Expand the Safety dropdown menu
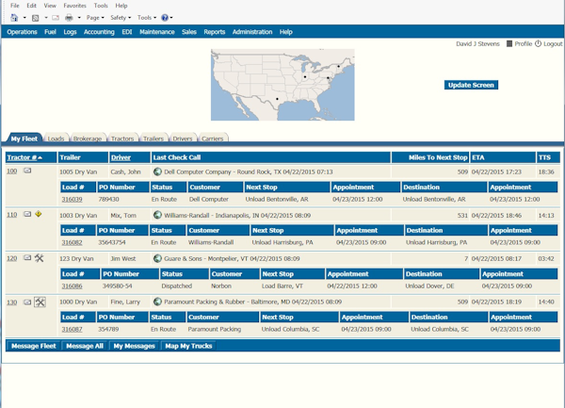This screenshot has height=408, width=565. click(121, 18)
